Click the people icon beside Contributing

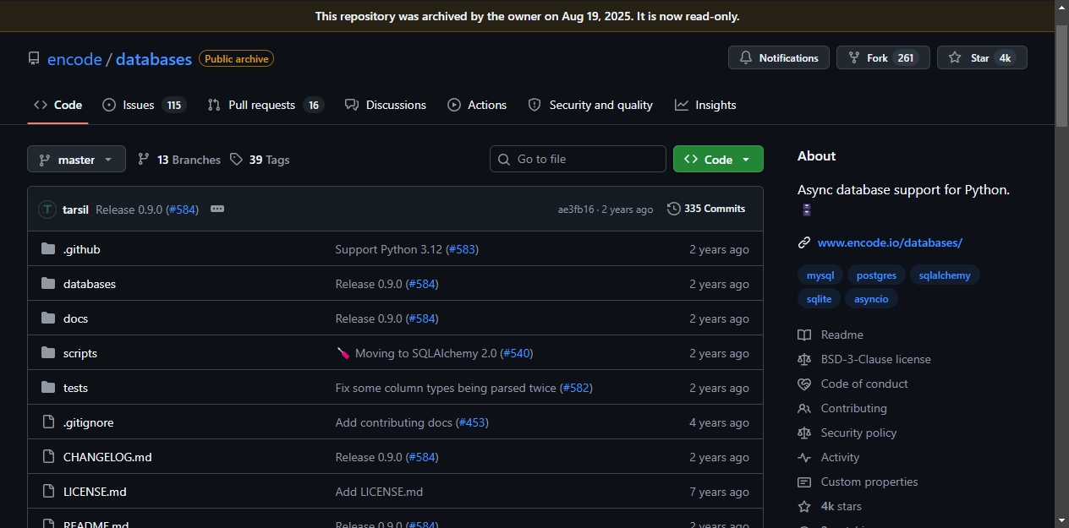coord(804,408)
